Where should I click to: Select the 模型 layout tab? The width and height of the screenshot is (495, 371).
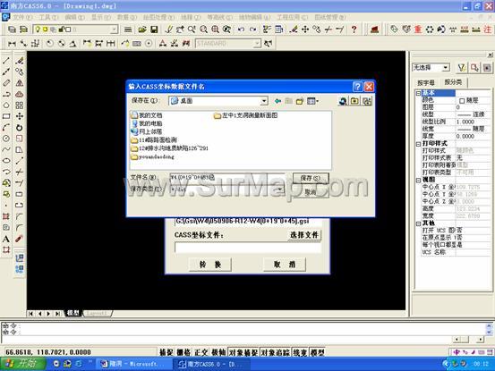pyautogui.click(x=73, y=313)
